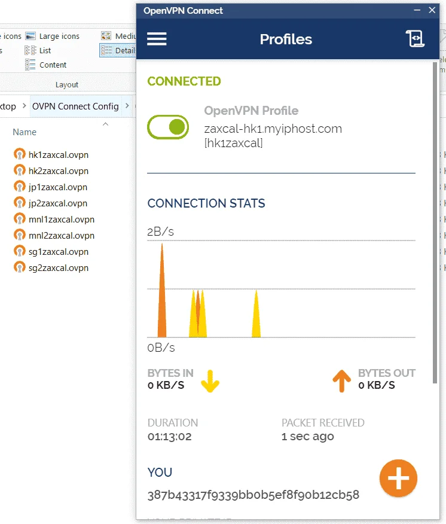Switch to List view layout
Viewport: 446px width, 524px height.
[38, 50]
